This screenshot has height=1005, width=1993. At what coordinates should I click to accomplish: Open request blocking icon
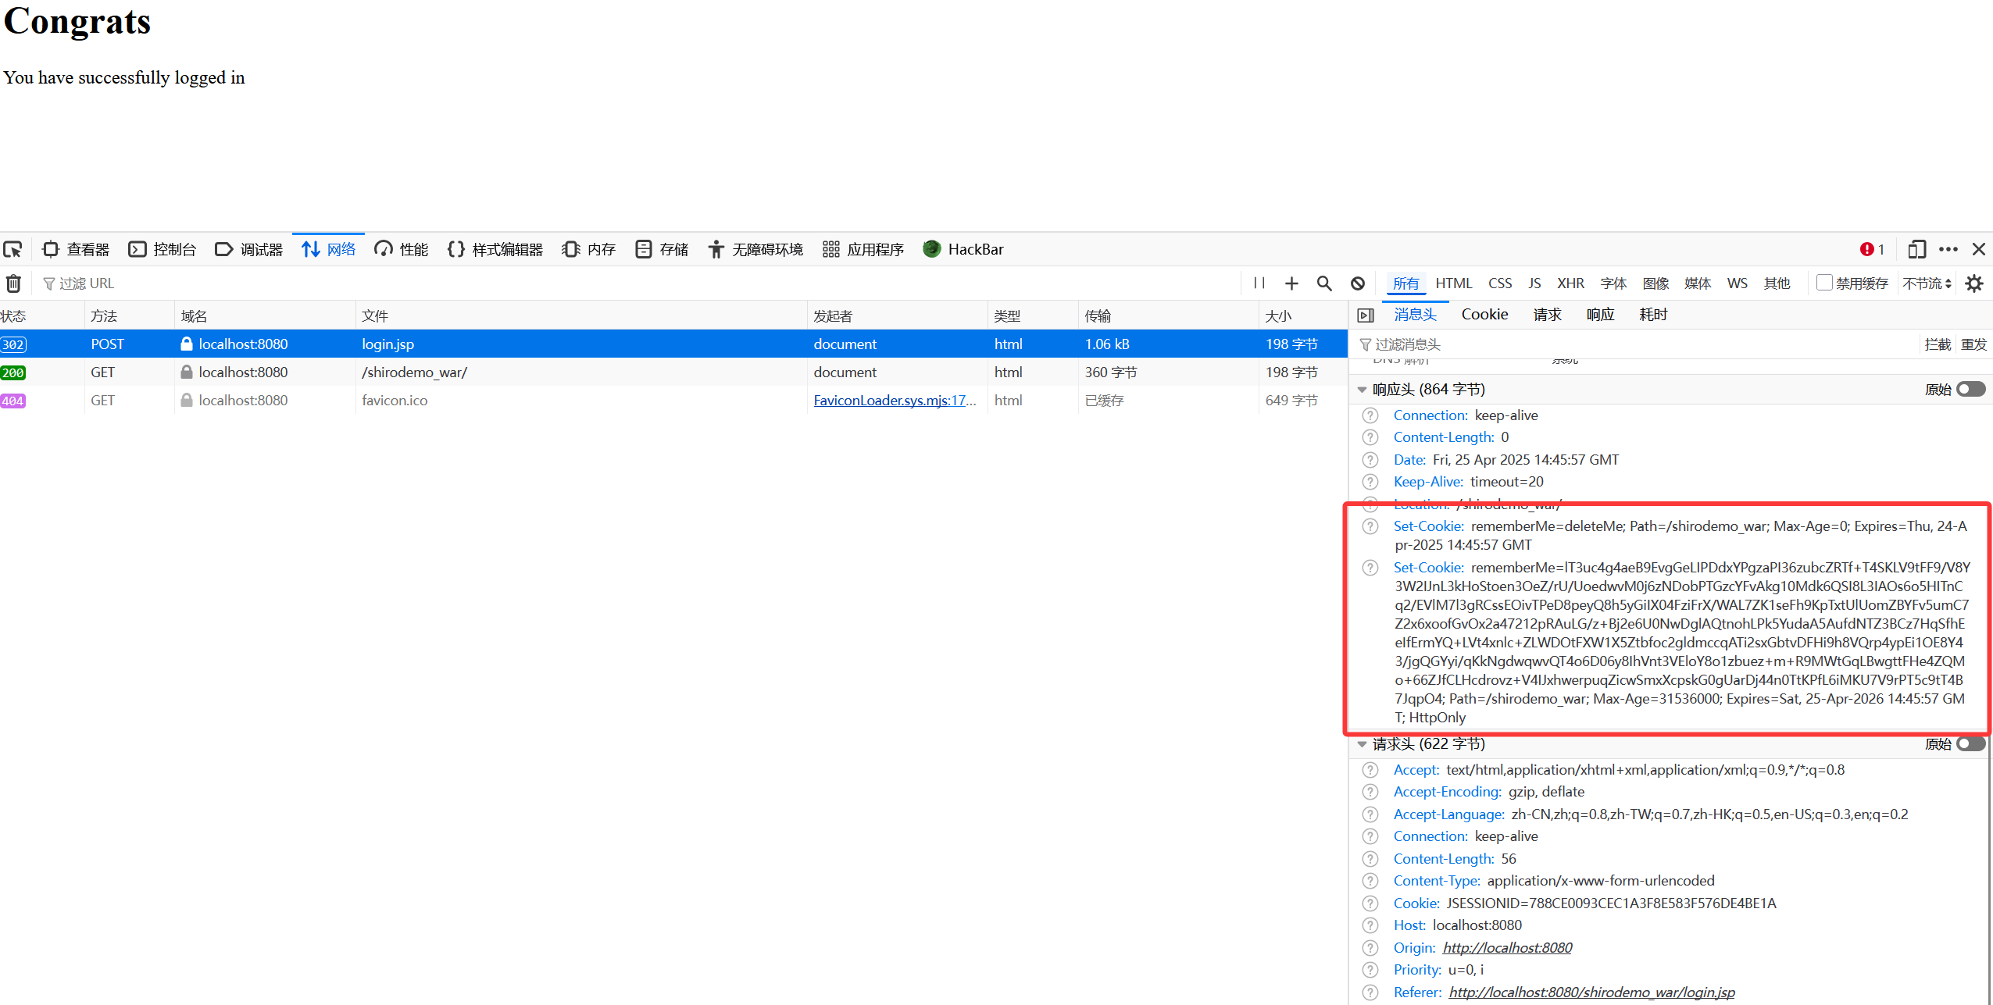[1358, 283]
